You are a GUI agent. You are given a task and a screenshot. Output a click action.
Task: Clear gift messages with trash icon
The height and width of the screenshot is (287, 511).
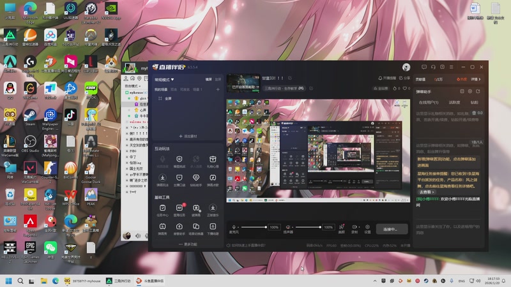474,113
